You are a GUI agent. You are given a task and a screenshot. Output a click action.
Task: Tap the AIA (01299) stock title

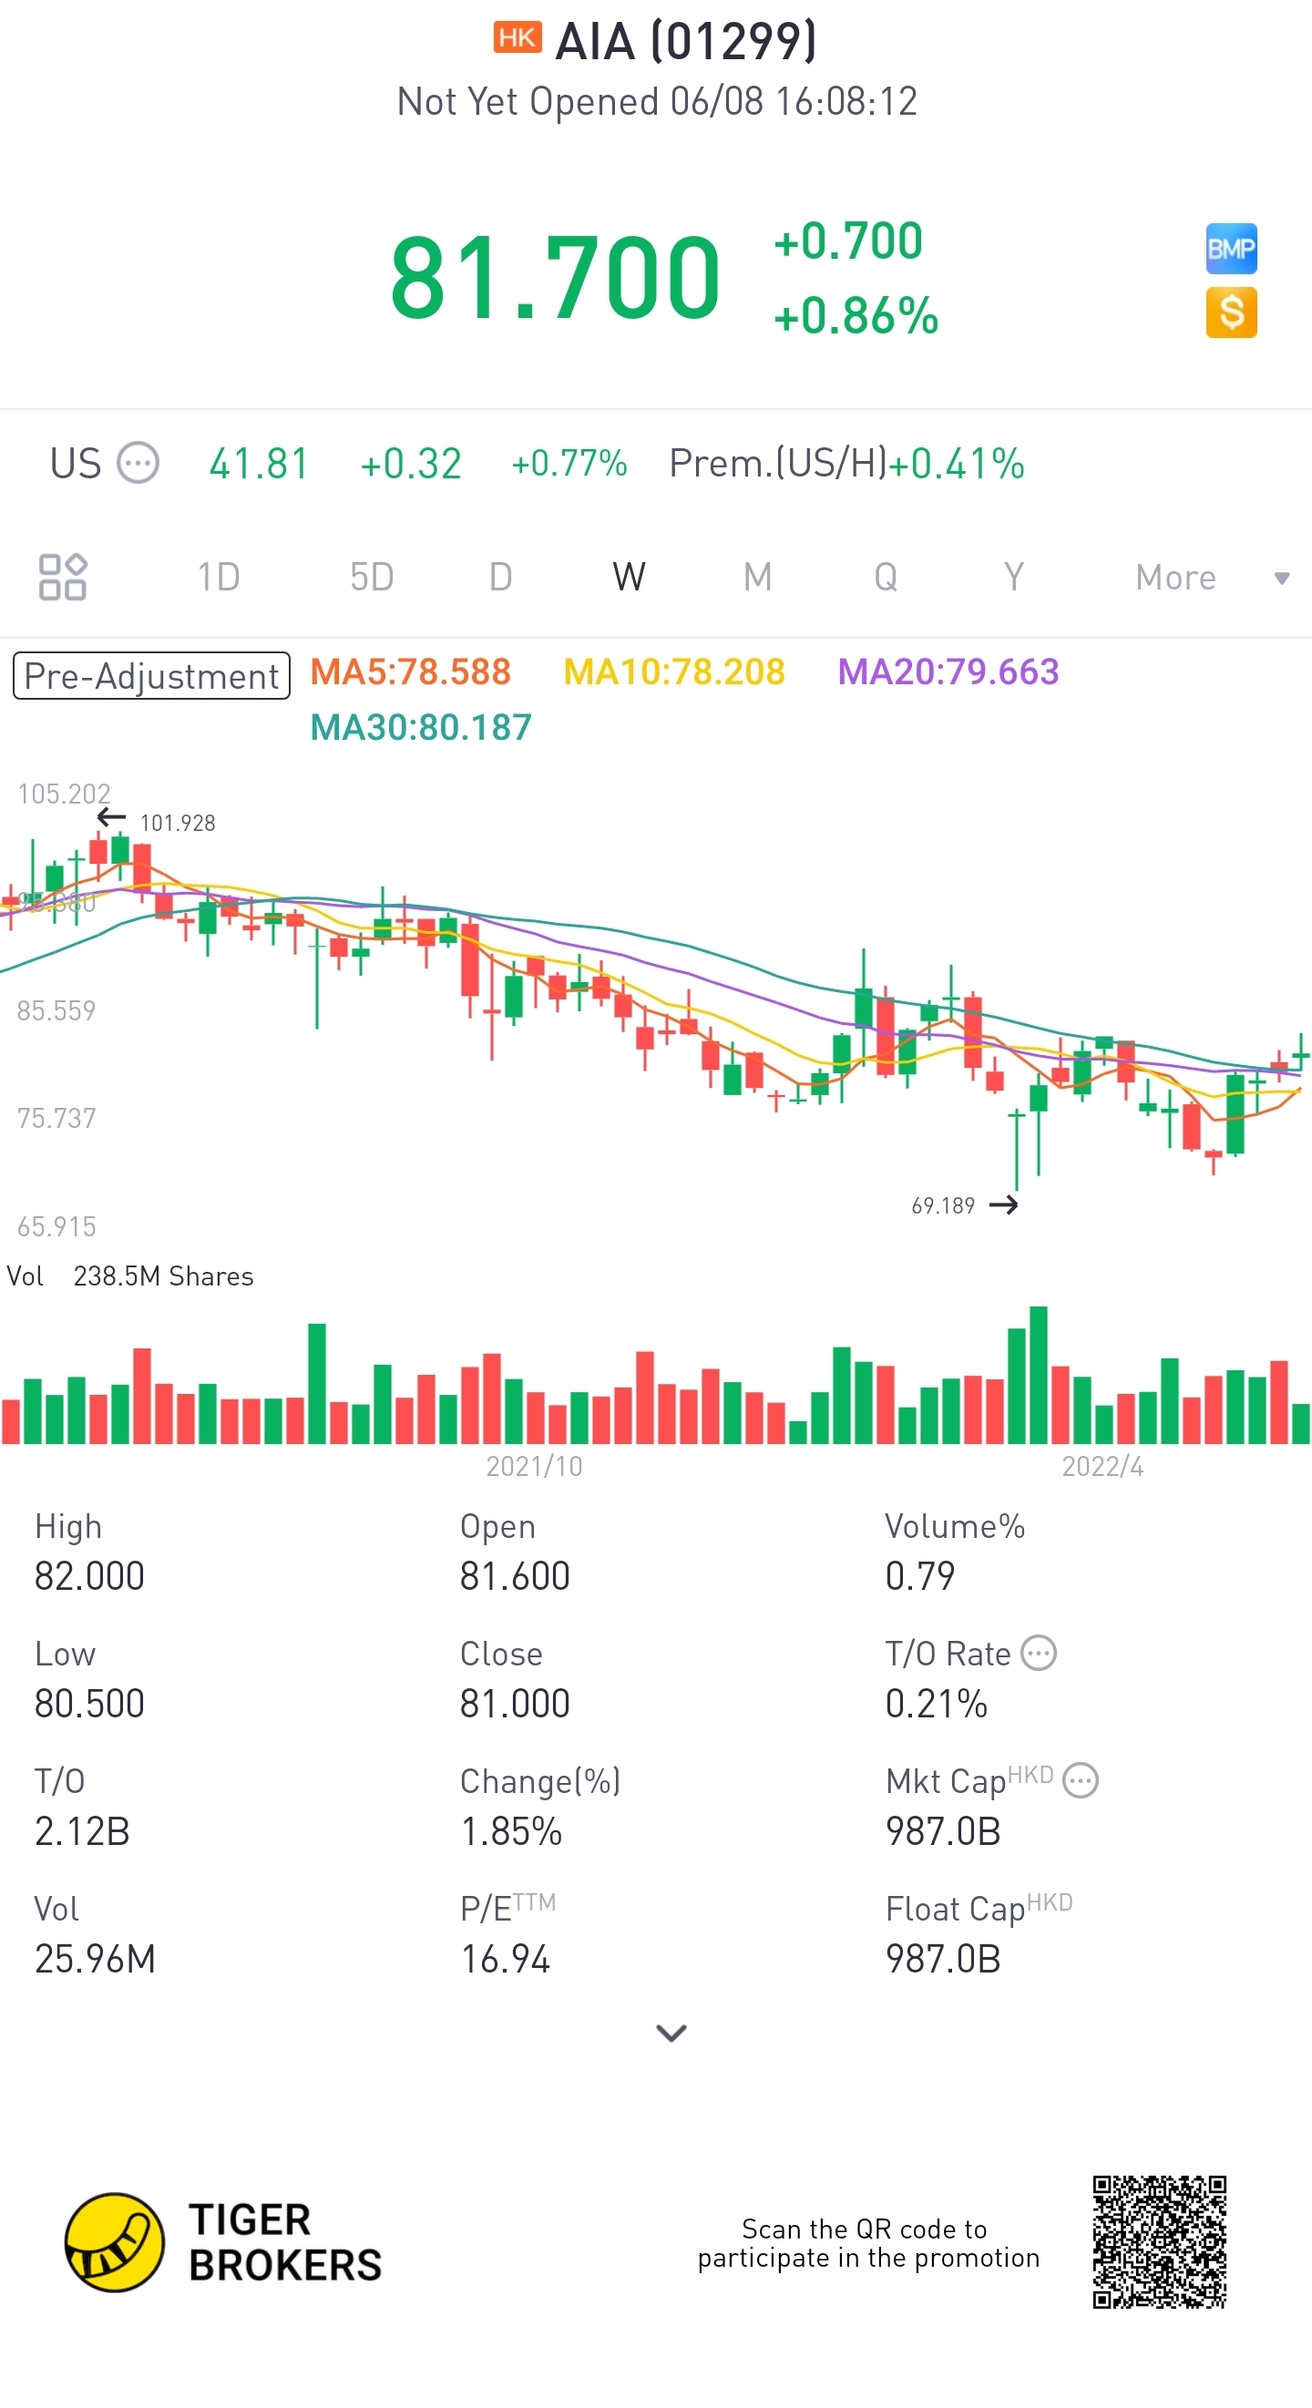pyautogui.click(x=685, y=41)
